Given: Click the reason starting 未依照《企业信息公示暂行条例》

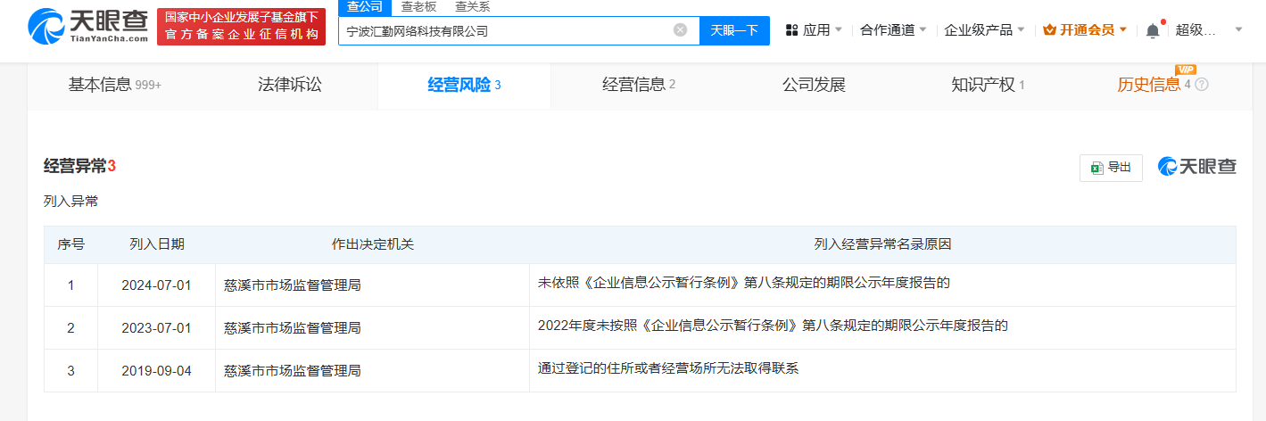Looking at the screenshot, I should [744, 283].
